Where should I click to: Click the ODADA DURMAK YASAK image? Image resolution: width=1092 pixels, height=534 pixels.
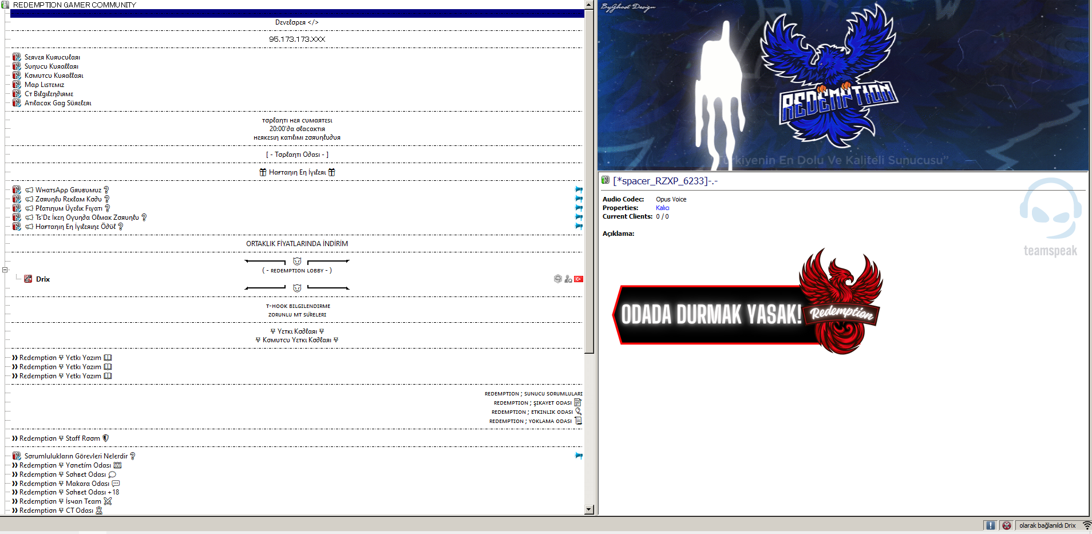[747, 300]
